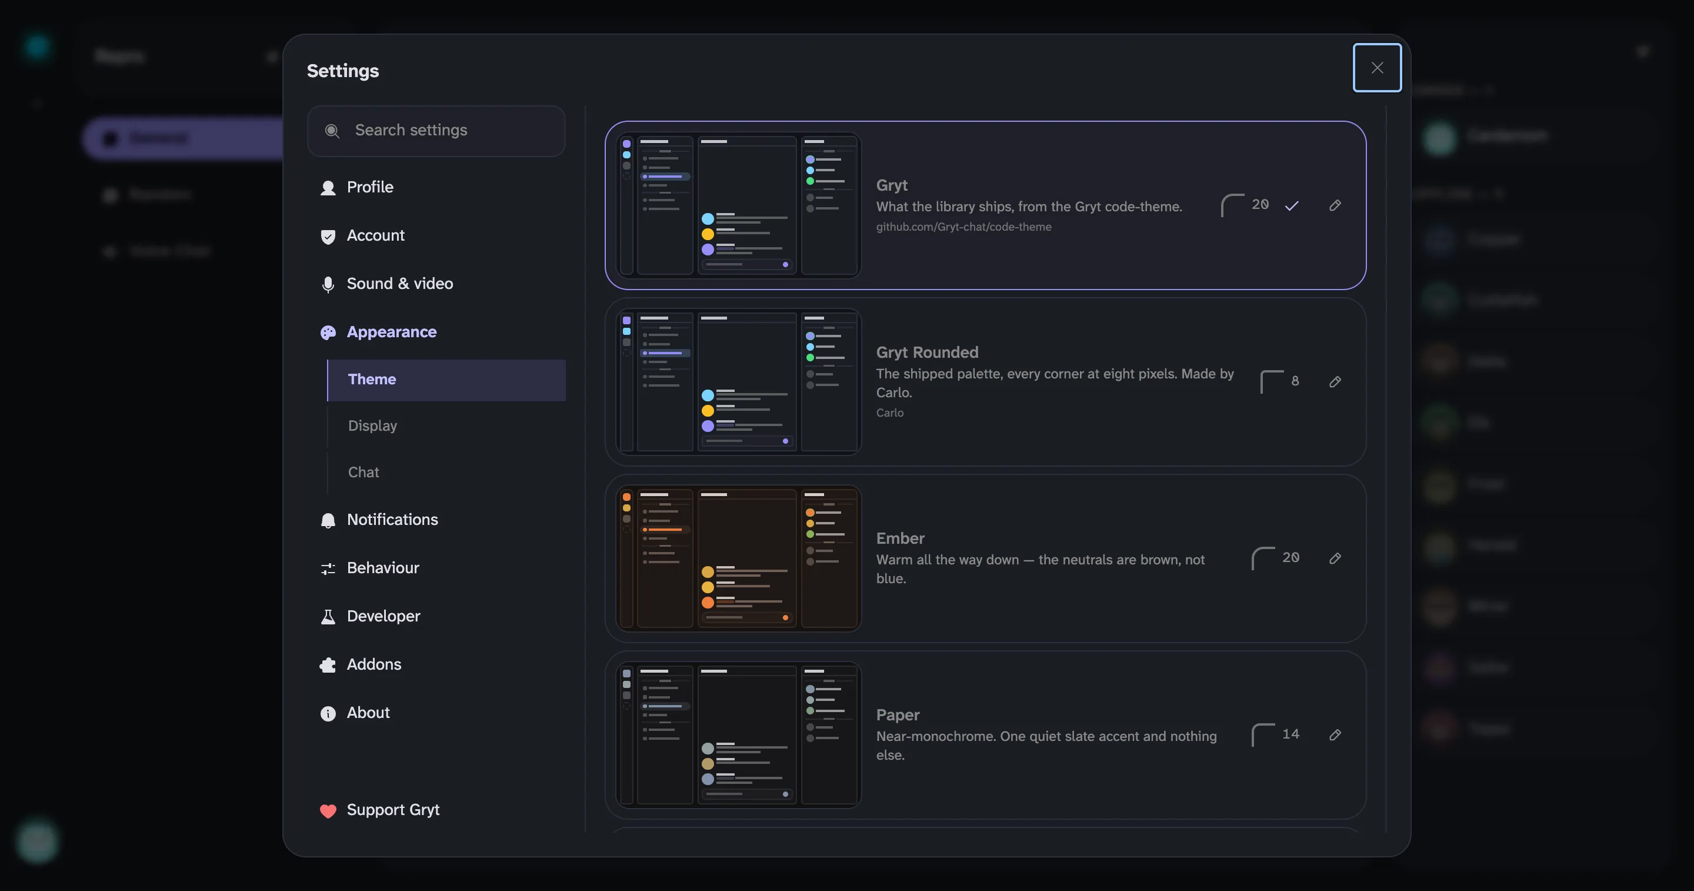Click the search magnifier icon
Viewport: 1694px width, 891px height.
point(332,131)
